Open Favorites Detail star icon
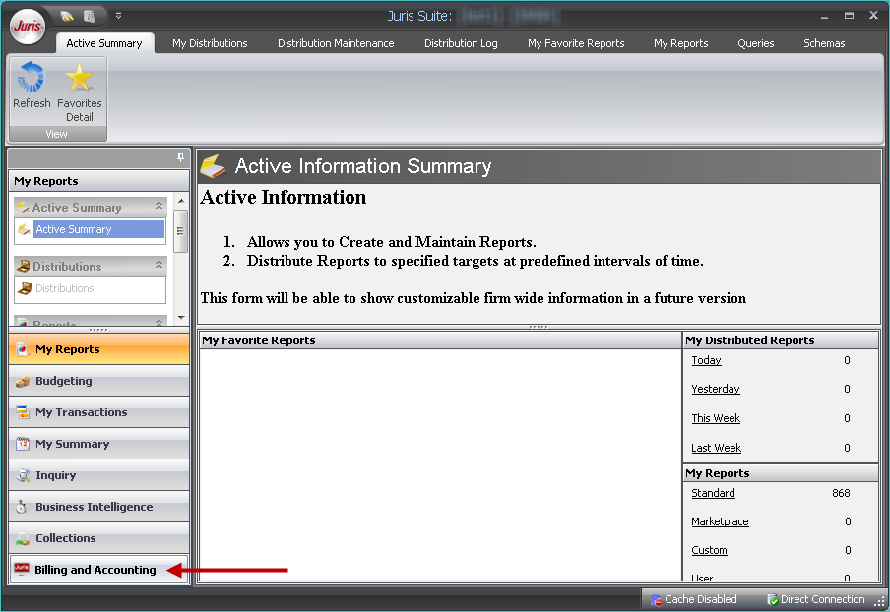The height and width of the screenshot is (612, 890). click(x=79, y=78)
